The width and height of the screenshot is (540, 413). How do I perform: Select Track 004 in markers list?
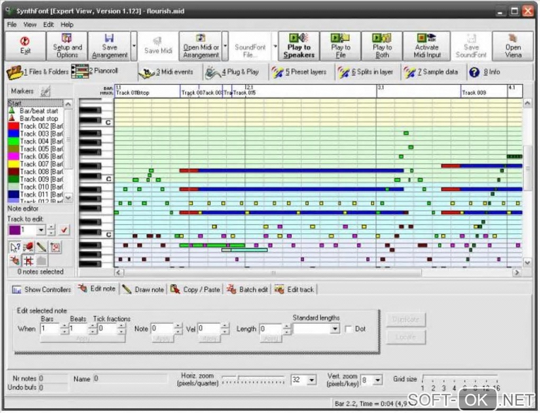[x=35, y=141]
